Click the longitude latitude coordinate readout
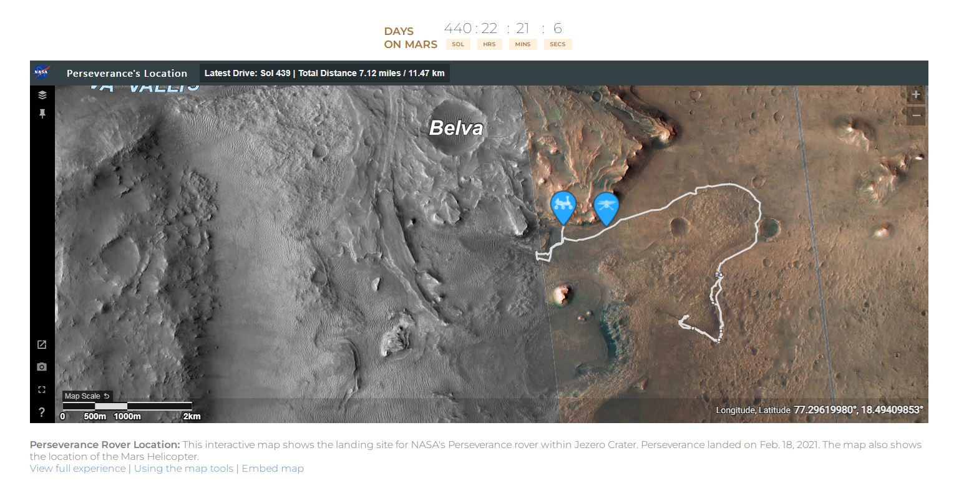959x483 pixels. (819, 410)
